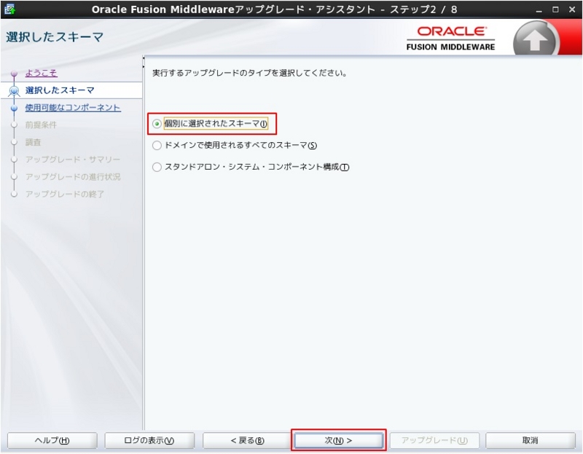This screenshot has width=583, height=454.
Task: Show logs with ログの表示(V) button
Action: click(149, 440)
